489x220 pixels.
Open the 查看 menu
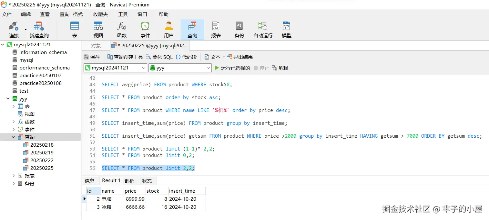coord(45,14)
